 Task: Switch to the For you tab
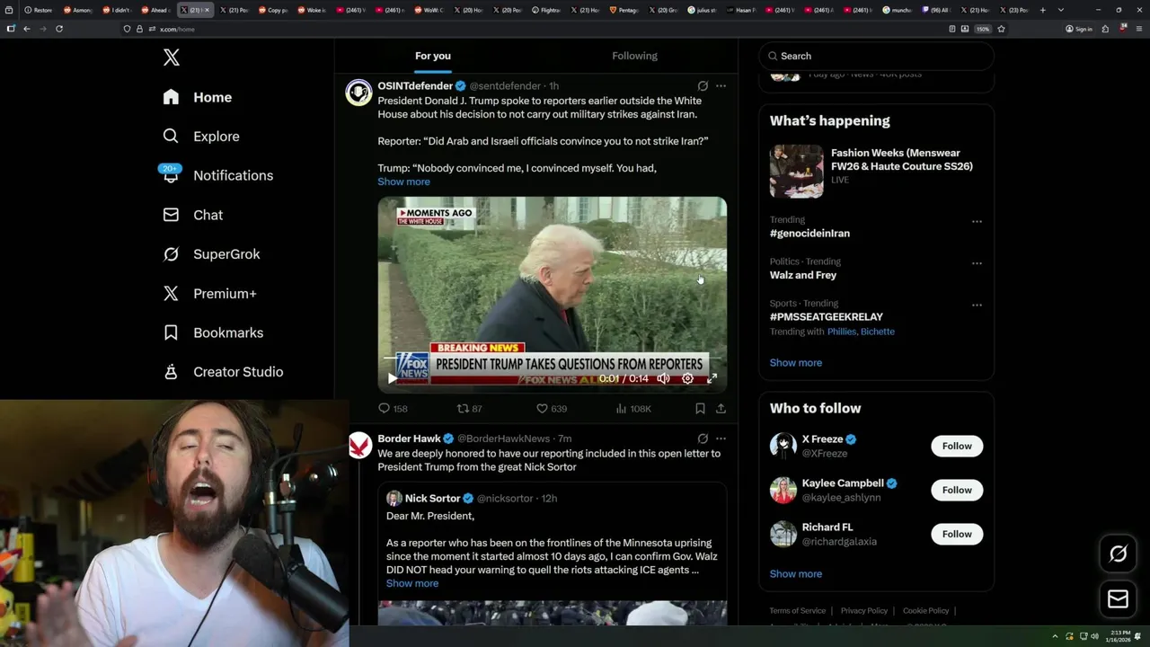[433, 56]
